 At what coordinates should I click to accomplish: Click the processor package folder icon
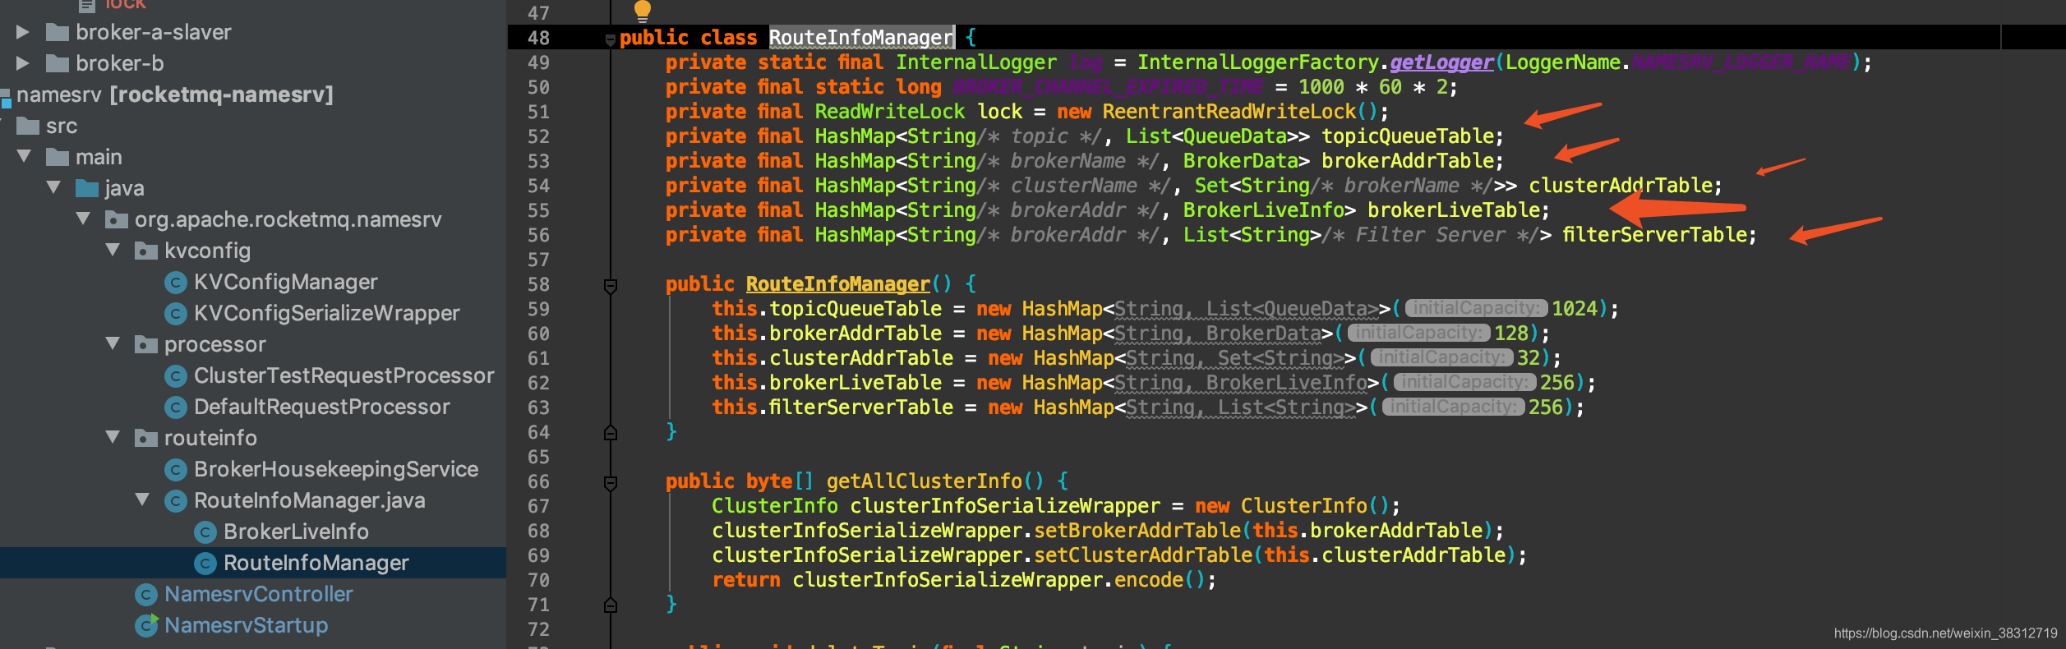(145, 344)
